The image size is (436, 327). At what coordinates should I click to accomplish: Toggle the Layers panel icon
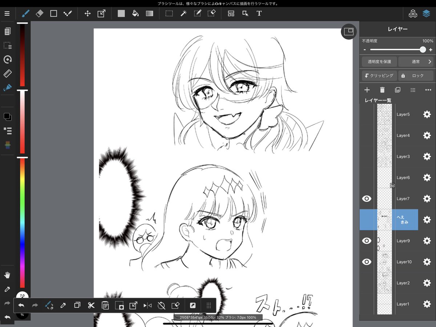click(x=426, y=14)
